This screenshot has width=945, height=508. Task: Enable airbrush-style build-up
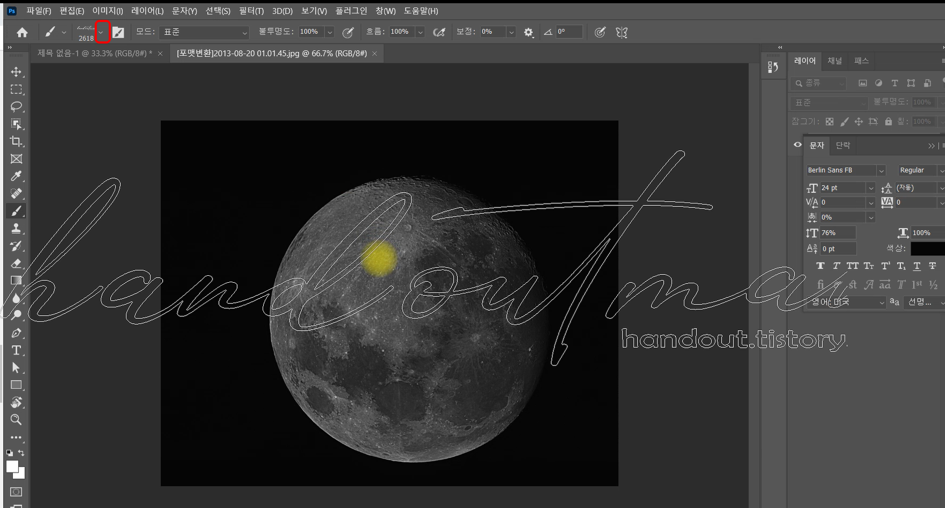[x=439, y=32]
